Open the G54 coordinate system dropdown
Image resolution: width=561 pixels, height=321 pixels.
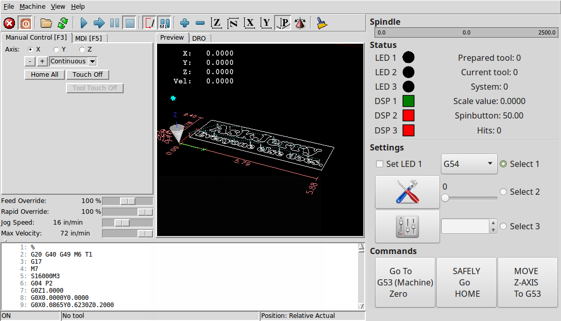(469, 164)
